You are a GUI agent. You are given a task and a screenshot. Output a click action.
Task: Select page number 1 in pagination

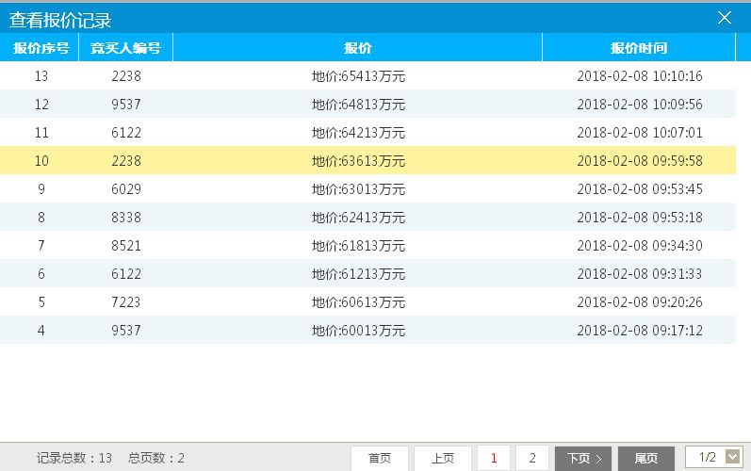(x=494, y=459)
